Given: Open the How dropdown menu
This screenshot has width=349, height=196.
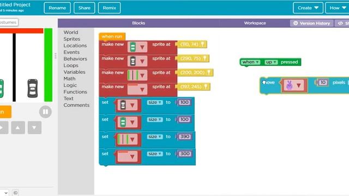Looking at the screenshot, I should tap(338, 8).
